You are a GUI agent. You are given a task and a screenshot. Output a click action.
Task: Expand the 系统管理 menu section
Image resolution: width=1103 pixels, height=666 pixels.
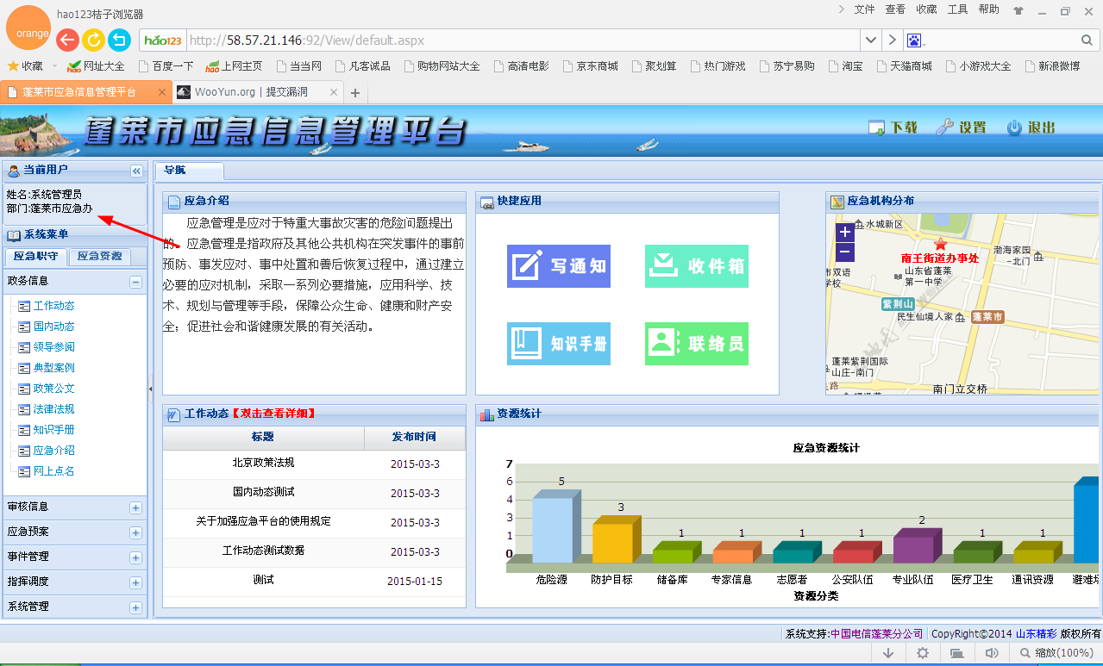(x=135, y=607)
